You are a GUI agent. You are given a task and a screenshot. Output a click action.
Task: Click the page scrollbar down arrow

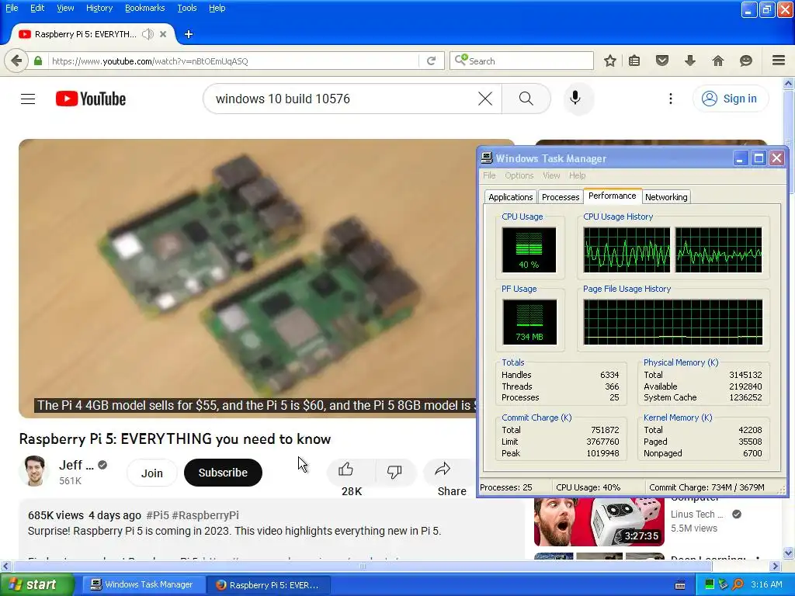tap(788, 553)
